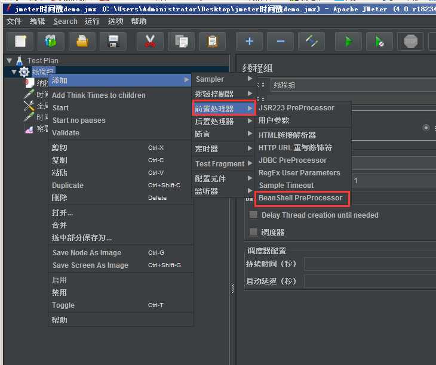Click Duplicate in context menu

tap(120, 185)
